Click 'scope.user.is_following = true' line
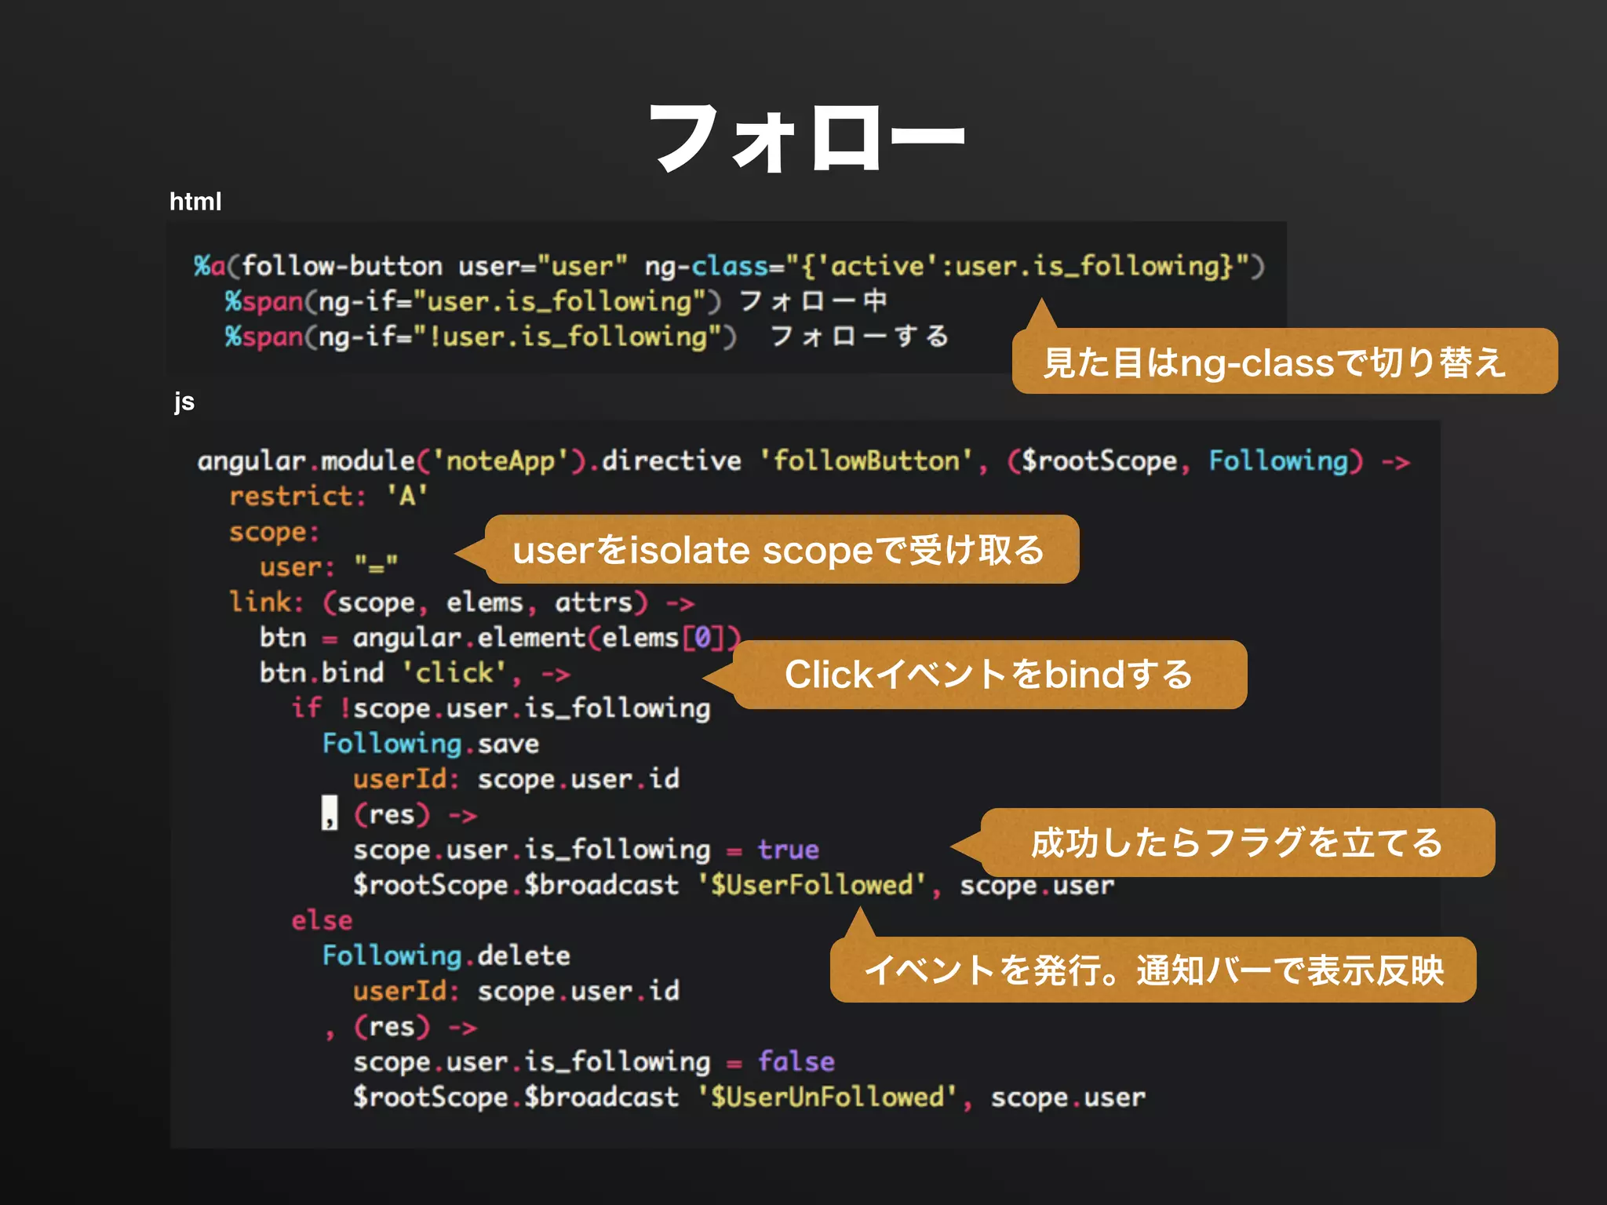Image resolution: width=1607 pixels, height=1205 pixels. 585,850
